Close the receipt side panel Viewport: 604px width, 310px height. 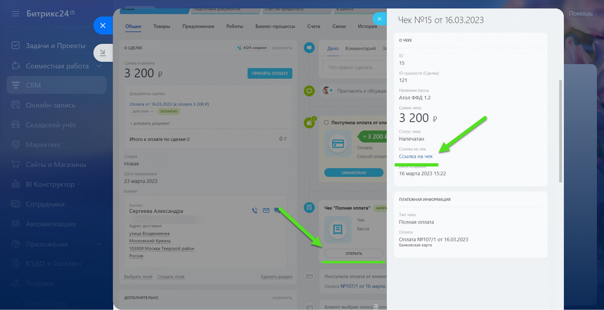(379, 19)
